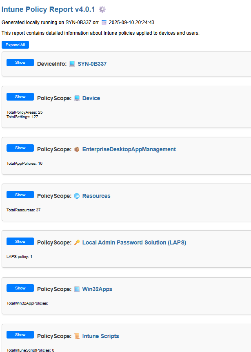251x352 pixels.
Task: Click the Local Admin Password Solution heading
Action: [134, 243]
